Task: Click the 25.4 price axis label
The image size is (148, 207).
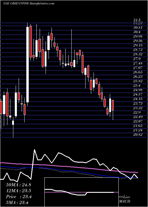Action: [x=137, y=85]
